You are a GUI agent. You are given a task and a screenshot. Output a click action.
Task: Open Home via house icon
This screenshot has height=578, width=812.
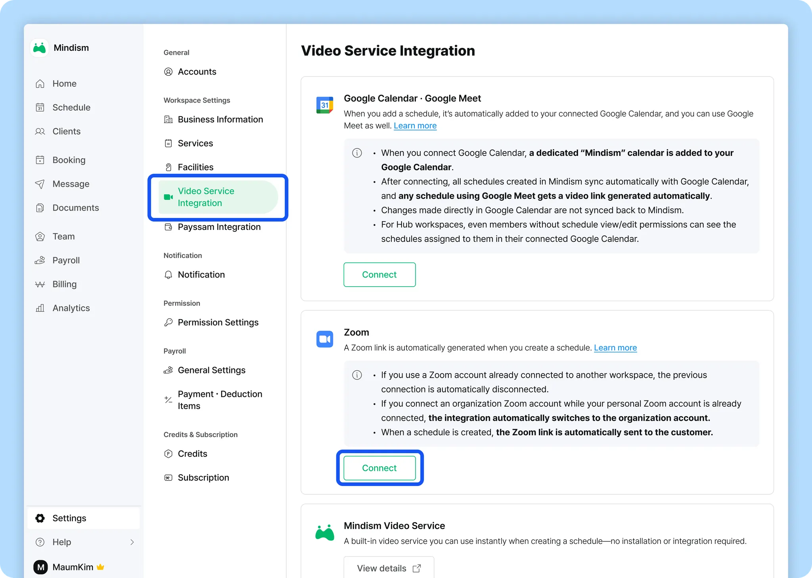point(40,84)
